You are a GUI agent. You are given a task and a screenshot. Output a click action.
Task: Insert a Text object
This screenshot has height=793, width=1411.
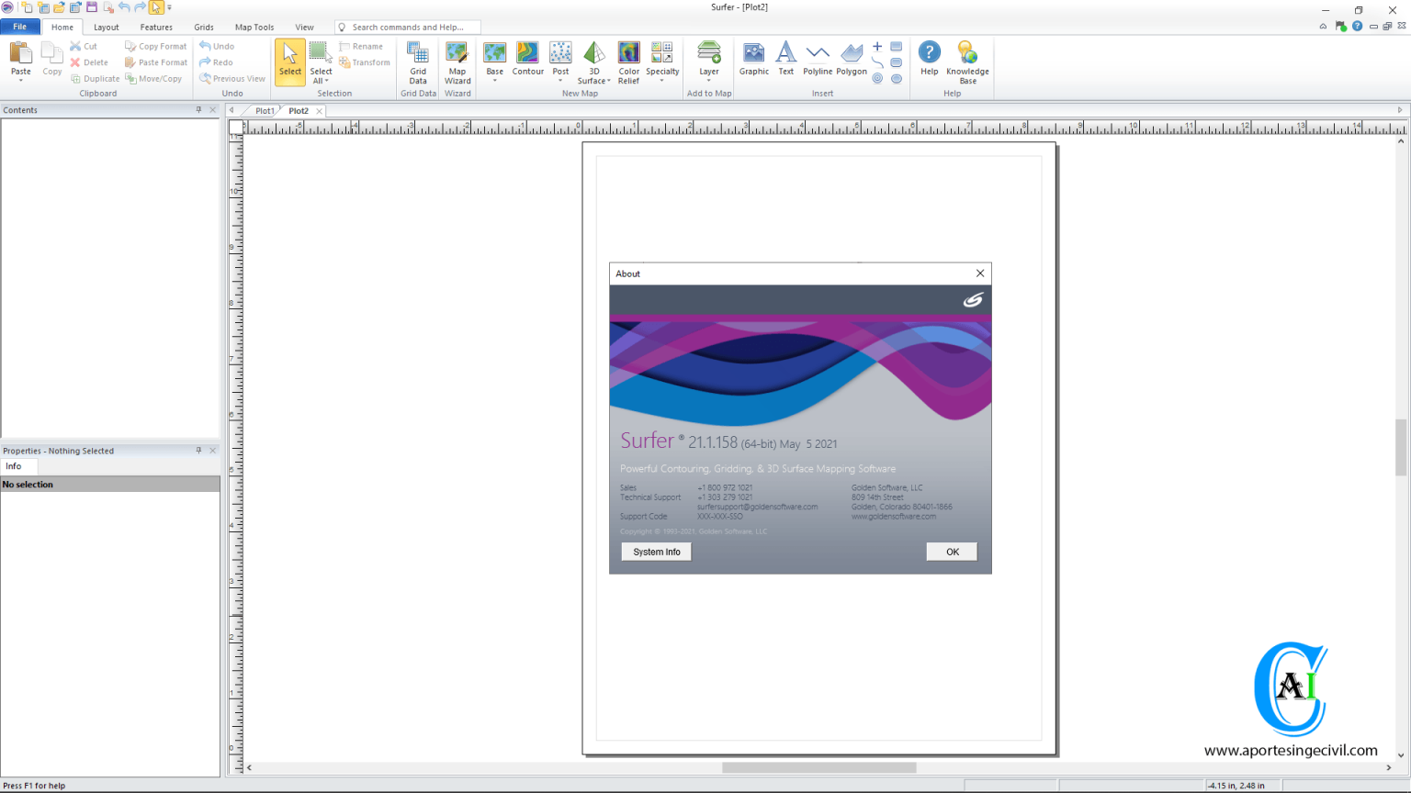(785, 57)
